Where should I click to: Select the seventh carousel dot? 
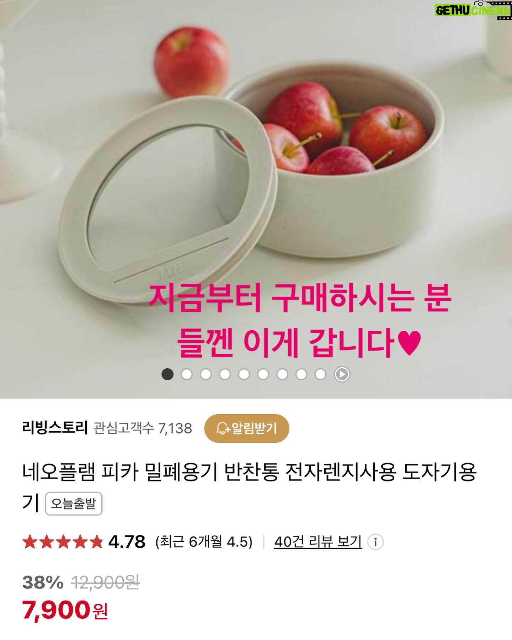point(282,374)
